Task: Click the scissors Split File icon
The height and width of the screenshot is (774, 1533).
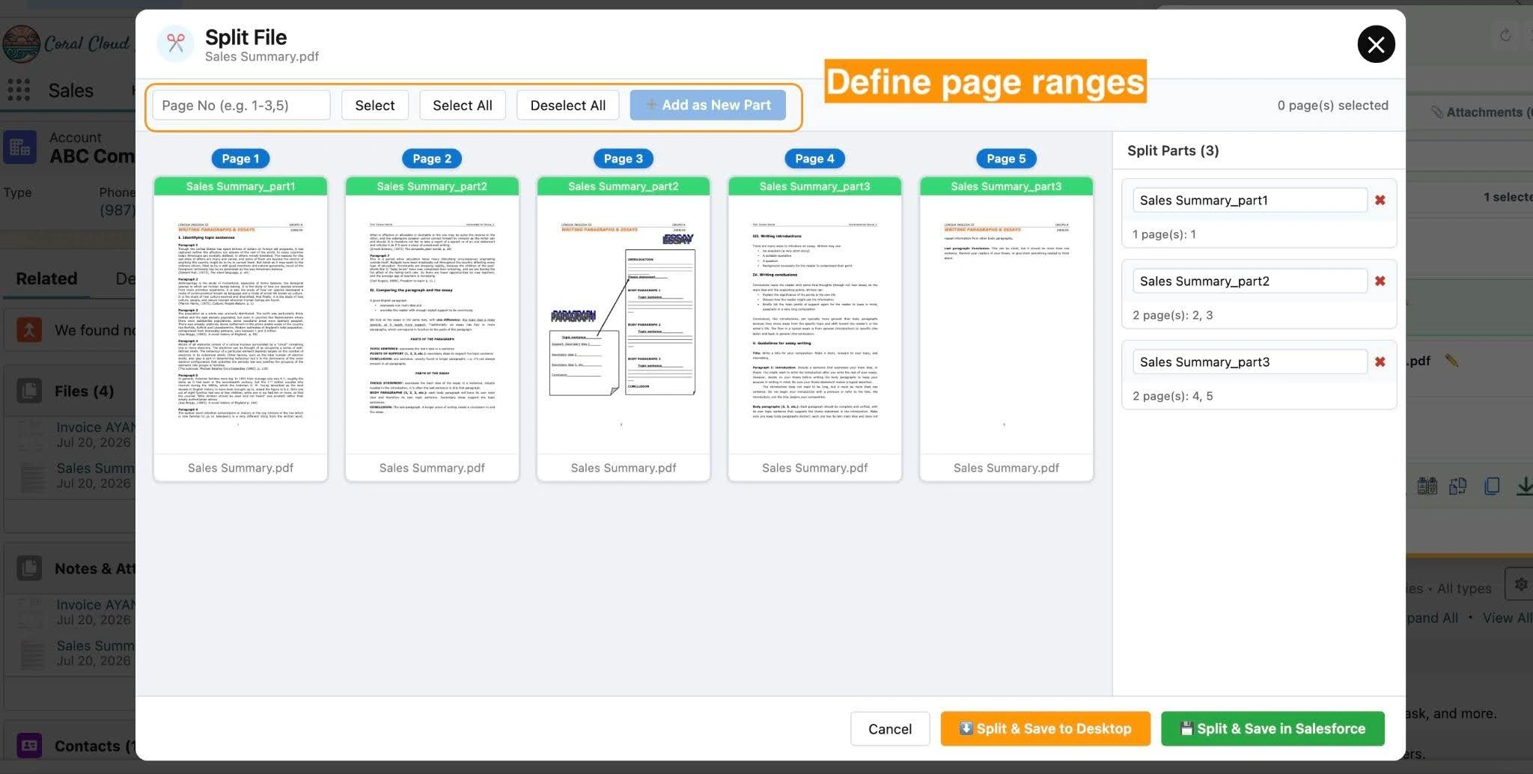Action: (x=176, y=43)
